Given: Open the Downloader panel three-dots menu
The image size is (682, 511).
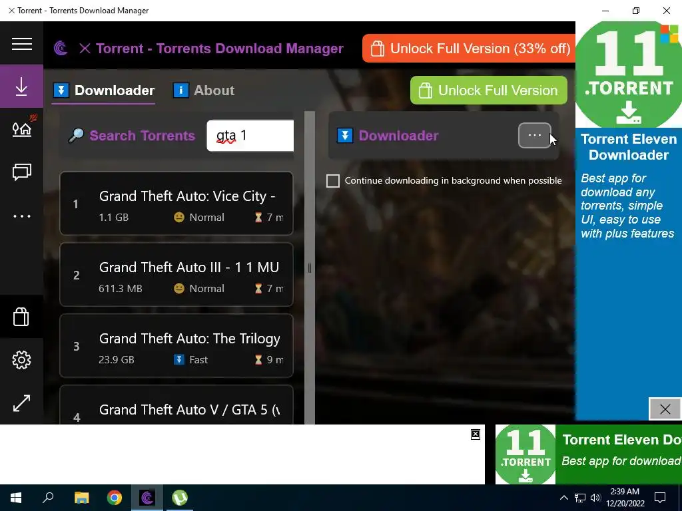Looking at the screenshot, I should pyautogui.click(x=535, y=136).
